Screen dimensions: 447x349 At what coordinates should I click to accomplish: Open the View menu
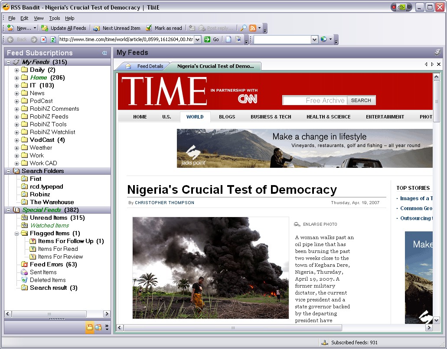pyautogui.click(x=39, y=18)
